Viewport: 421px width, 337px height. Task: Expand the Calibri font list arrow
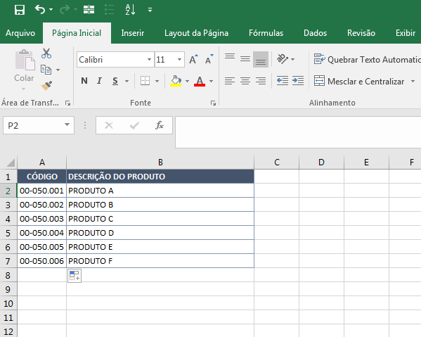149,59
